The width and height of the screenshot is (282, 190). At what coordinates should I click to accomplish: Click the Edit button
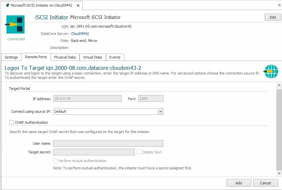(x=272, y=17)
